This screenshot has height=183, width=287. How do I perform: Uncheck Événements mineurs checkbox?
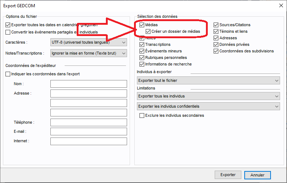point(142,51)
